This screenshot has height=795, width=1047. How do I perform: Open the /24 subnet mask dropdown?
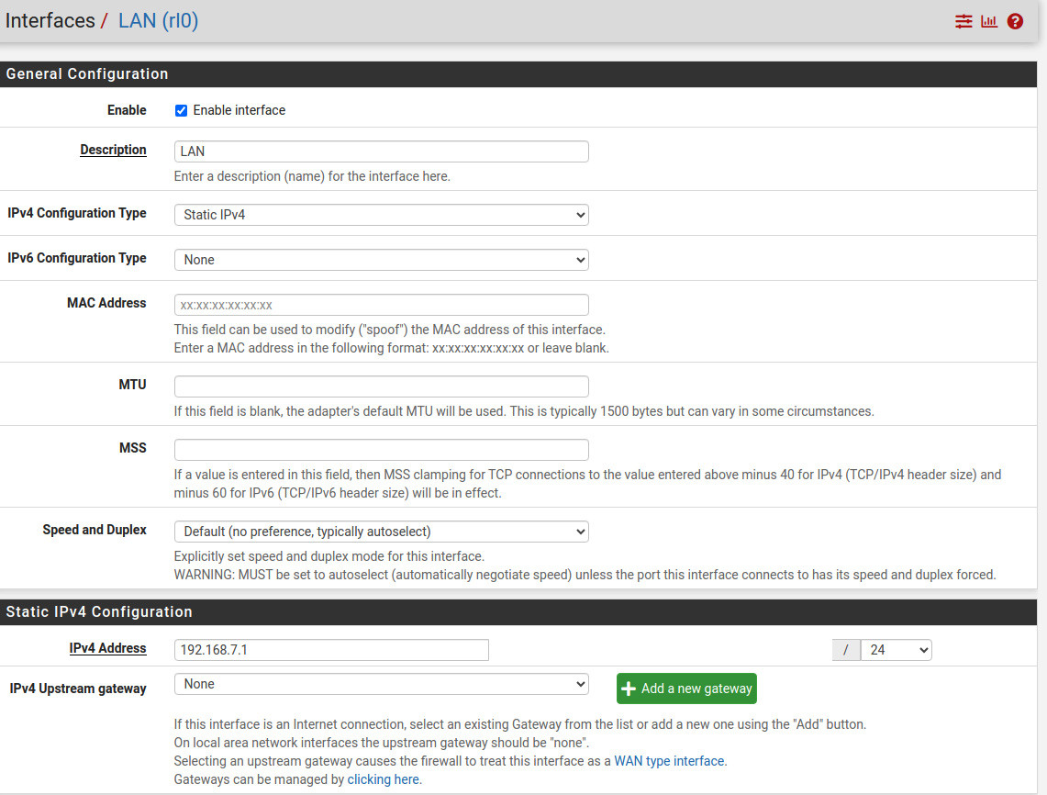point(895,650)
